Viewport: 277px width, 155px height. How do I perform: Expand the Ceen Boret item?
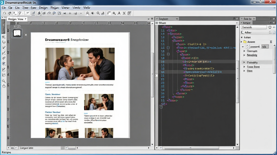click(x=244, y=67)
